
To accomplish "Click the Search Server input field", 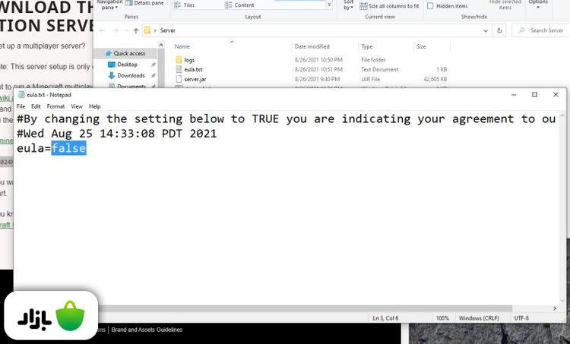I will tap(543, 30).
